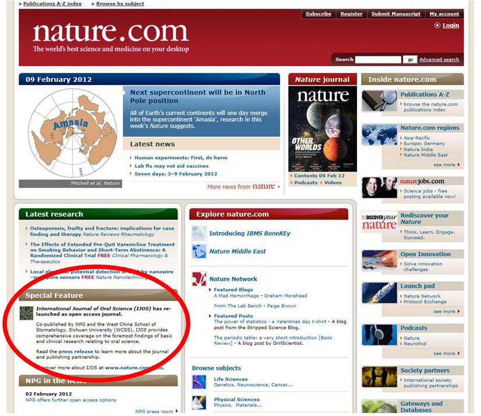Viewport: 481px width, 416px height.
Task: Open the Amasia supercontinent map image
Action: point(72,133)
